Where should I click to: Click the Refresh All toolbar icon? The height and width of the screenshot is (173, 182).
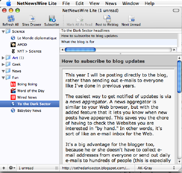11,18
